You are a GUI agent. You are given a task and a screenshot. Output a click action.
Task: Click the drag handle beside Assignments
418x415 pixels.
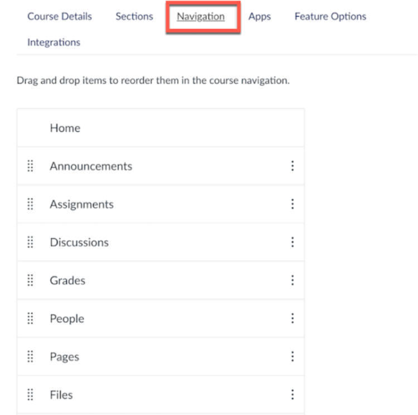30,204
